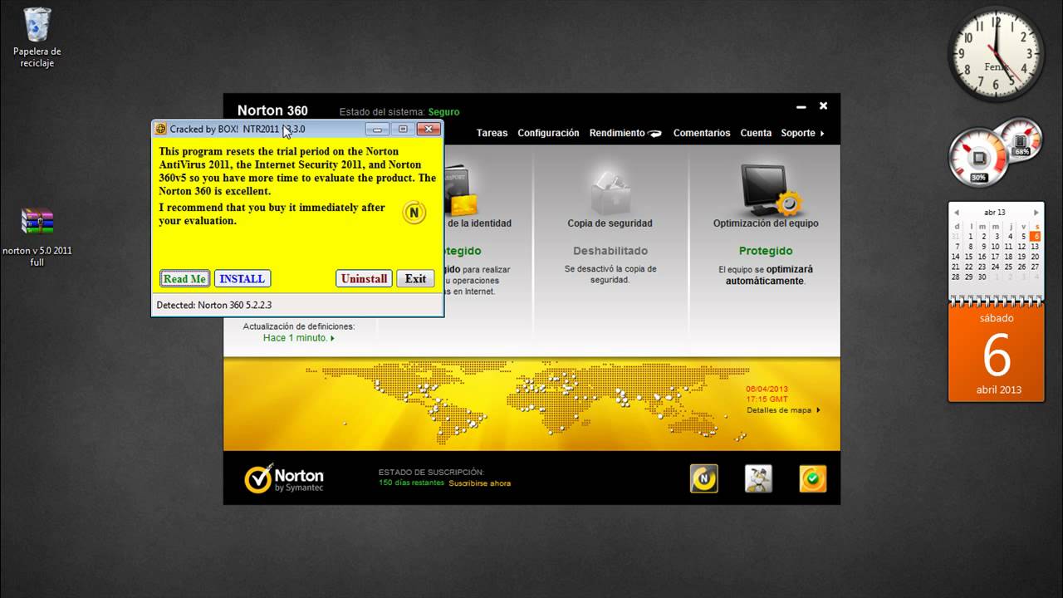Viewport: 1063px width, 598px height.
Task: Click Protegido under Optimización del equipo
Action: [x=766, y=251]
